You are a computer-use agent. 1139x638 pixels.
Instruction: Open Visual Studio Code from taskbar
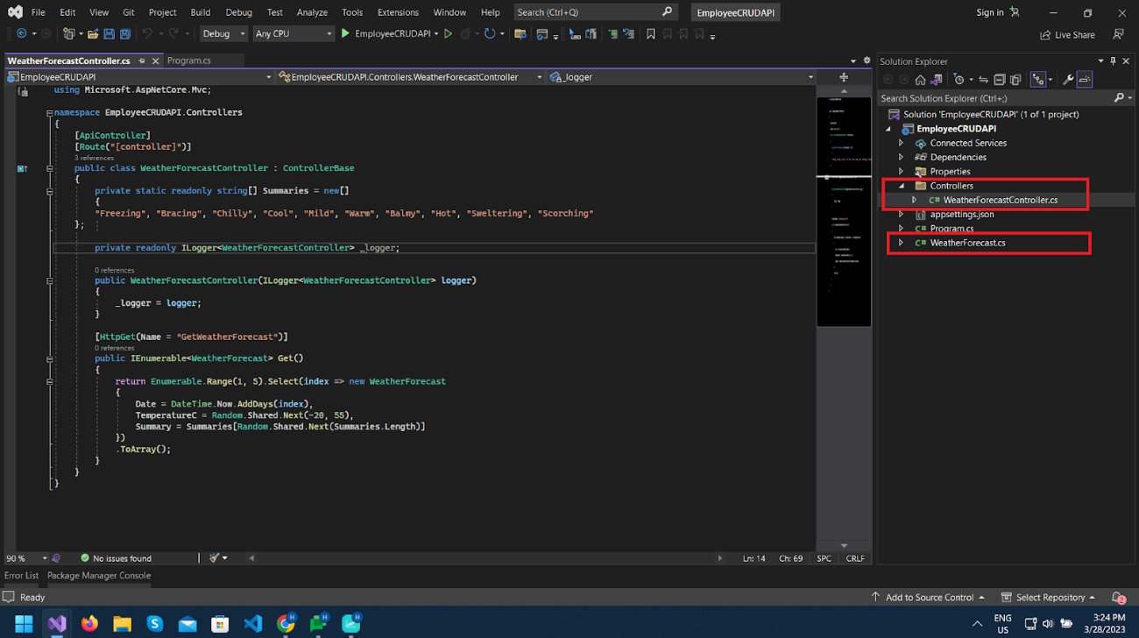[253, 624]
